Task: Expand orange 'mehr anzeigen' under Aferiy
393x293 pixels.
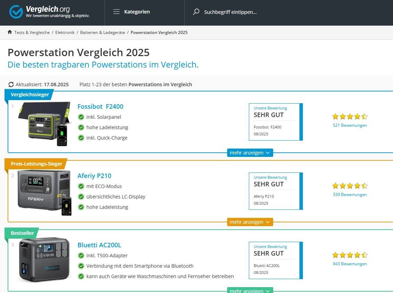Action: [x=250, y=222]
